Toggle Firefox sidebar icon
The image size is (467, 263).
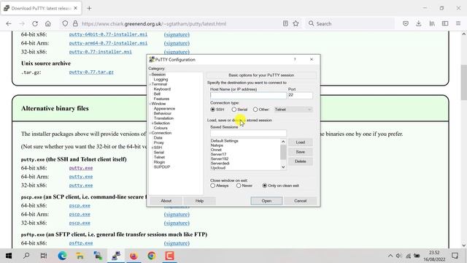point(445,23)
